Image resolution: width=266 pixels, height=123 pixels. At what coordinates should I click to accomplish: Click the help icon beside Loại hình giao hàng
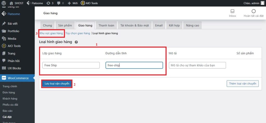tap(76, 42)
